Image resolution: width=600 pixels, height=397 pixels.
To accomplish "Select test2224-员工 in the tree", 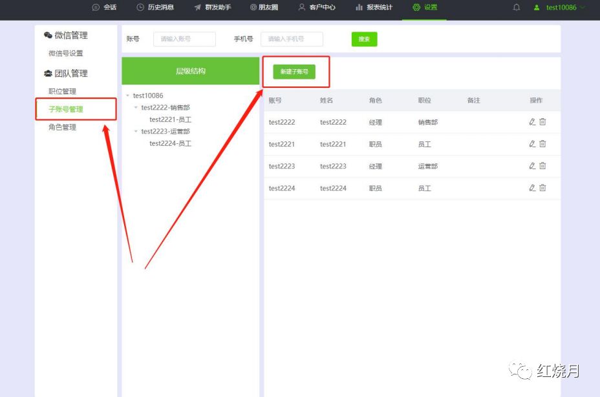I will [x=170, y=143].
